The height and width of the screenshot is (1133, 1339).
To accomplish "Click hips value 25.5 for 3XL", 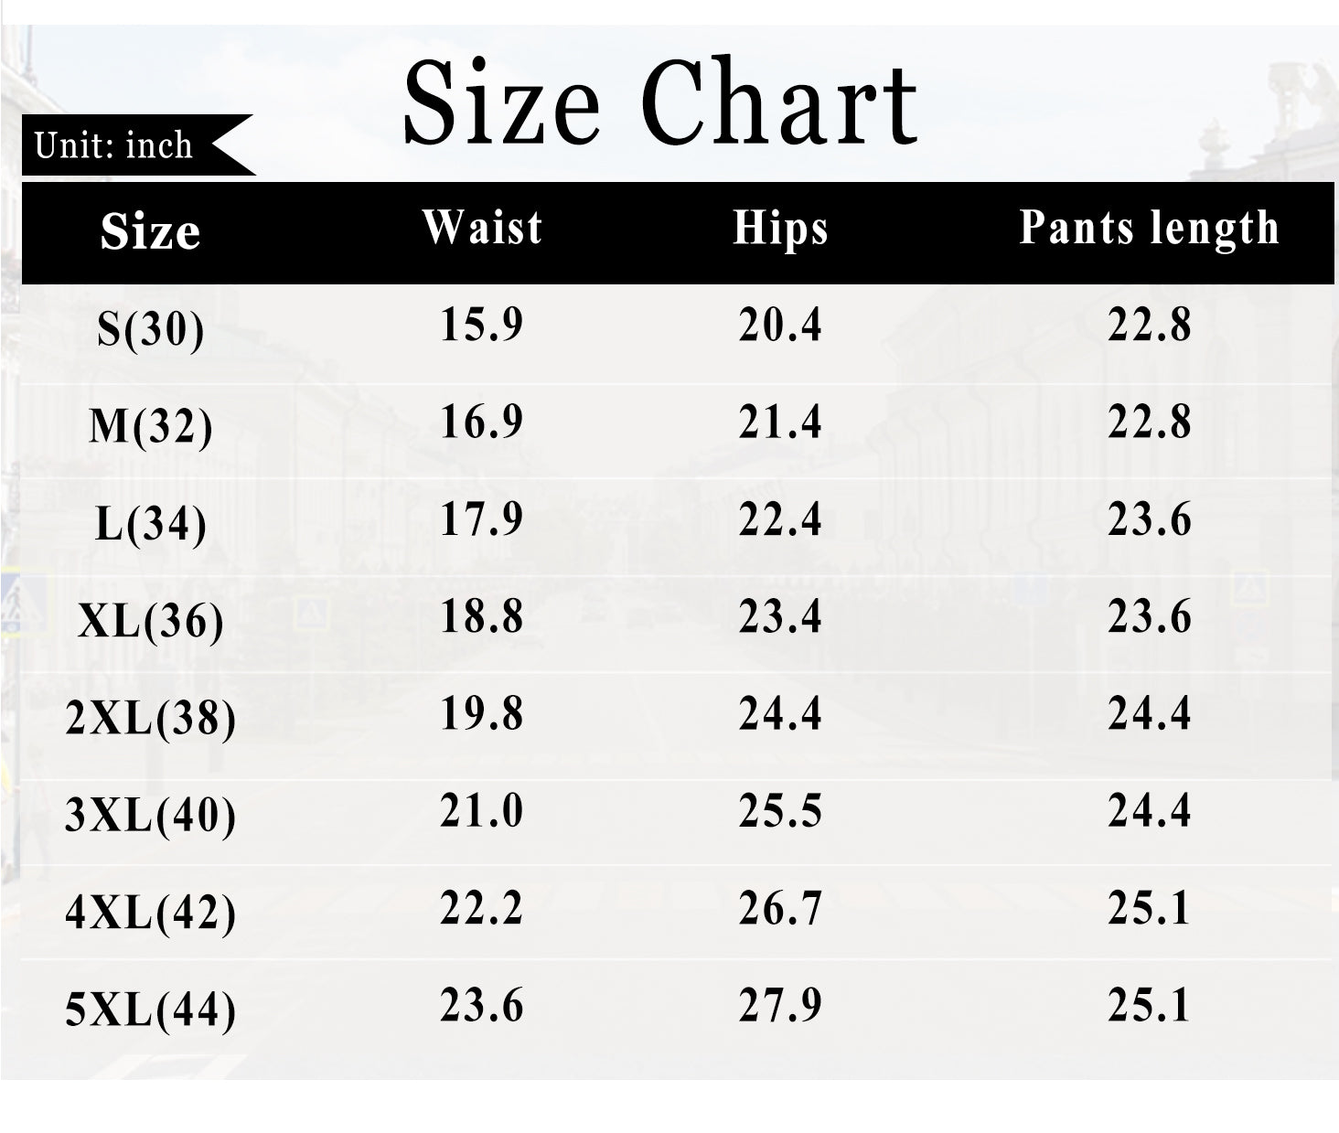I will 780,811.
